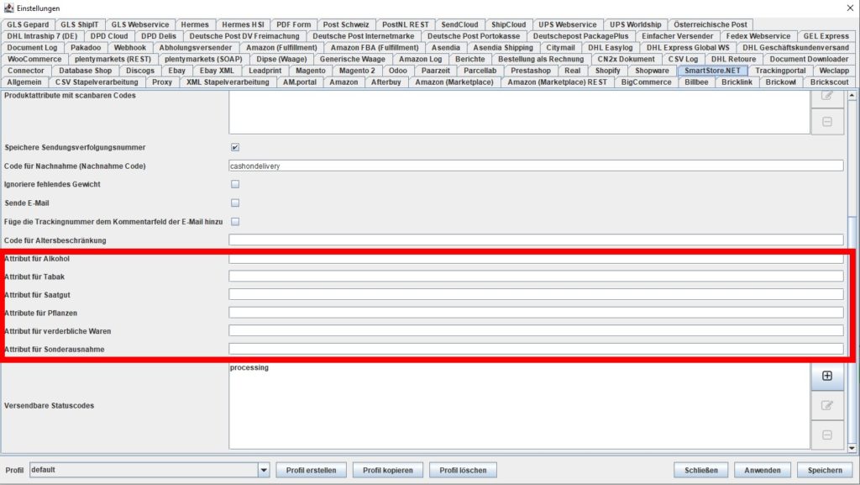
Task: Switch to the Ebay XML tab
Action: pos(217,71)
